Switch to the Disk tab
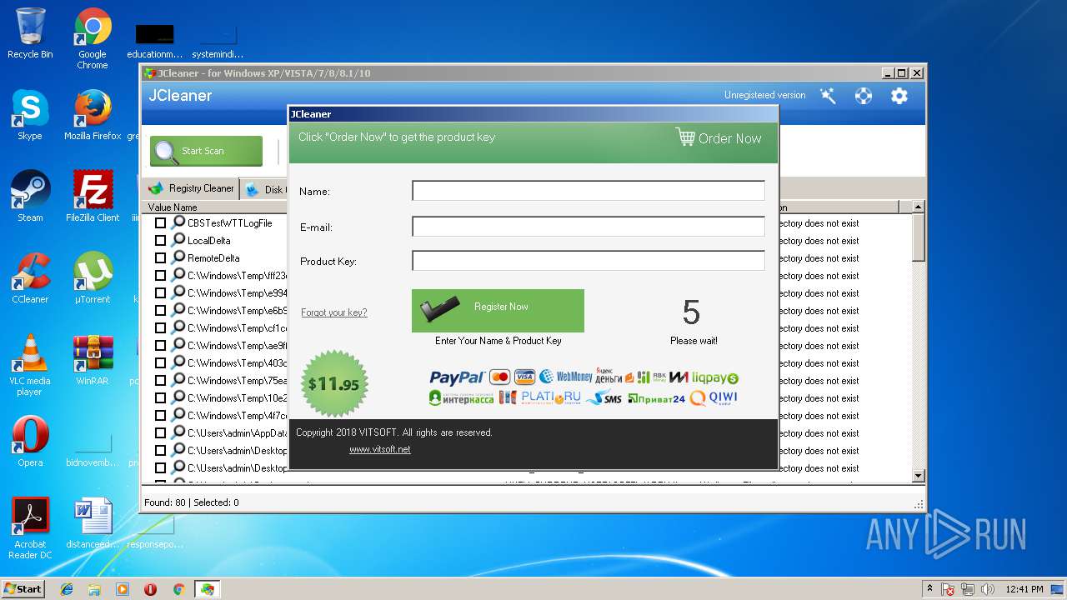 pyautogui.click(x=265, y=189)
